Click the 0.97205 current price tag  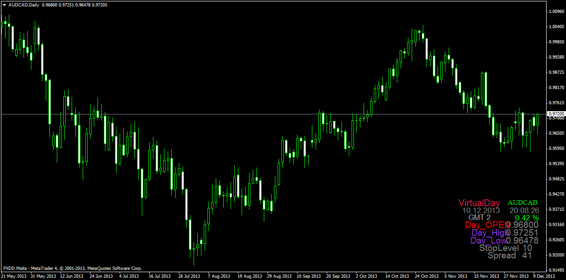pyautogui.click(x=556, y=113)
